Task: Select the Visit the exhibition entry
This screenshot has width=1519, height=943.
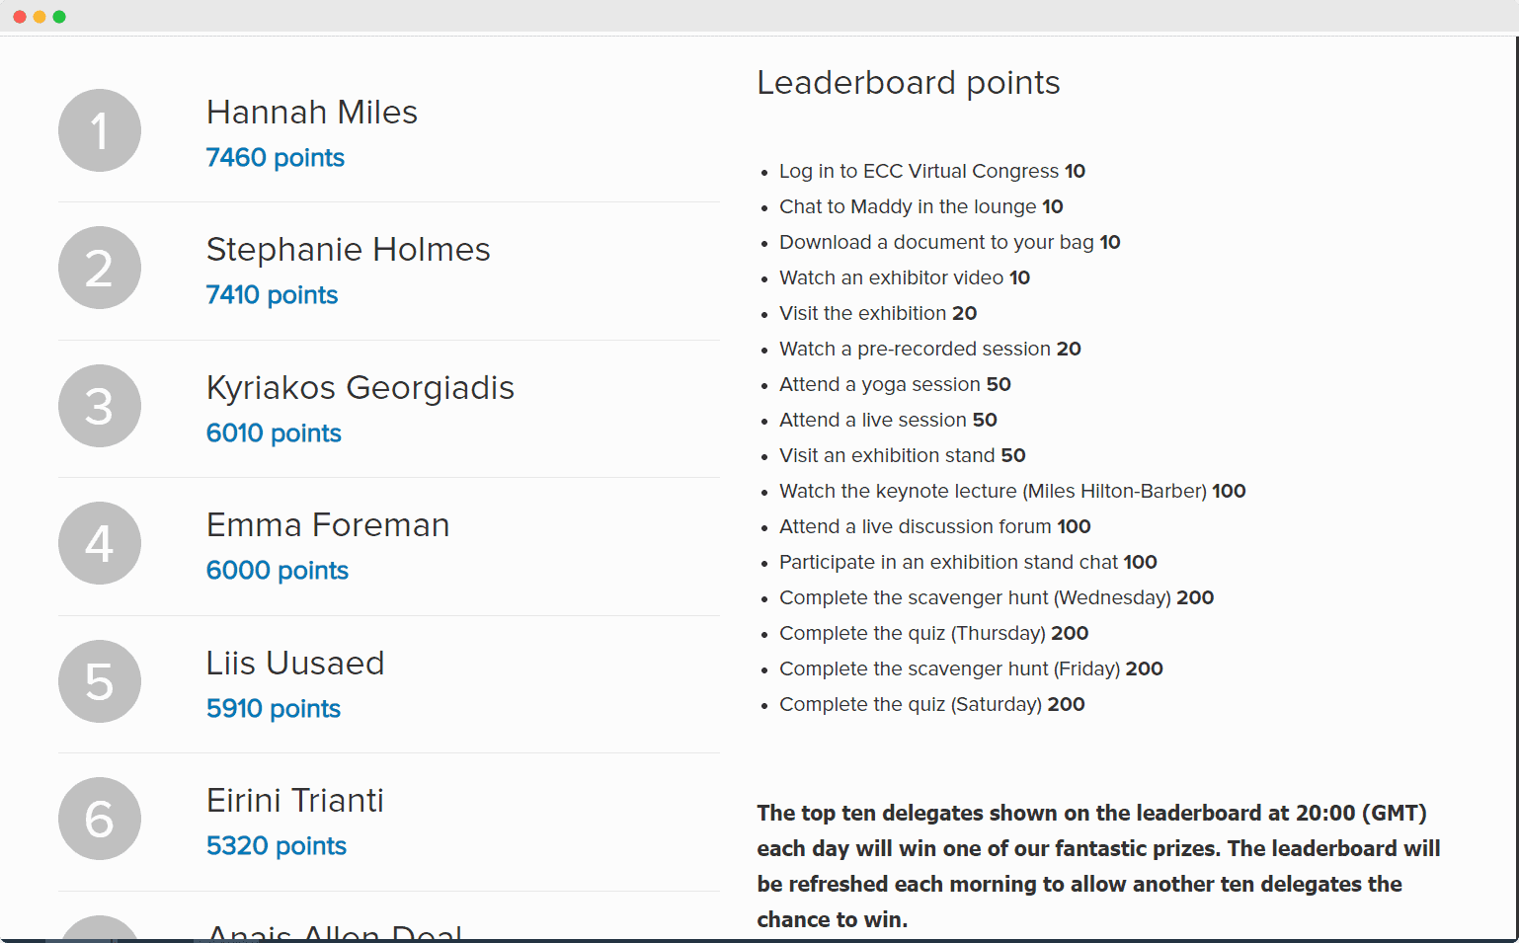Action: point(877,313)
